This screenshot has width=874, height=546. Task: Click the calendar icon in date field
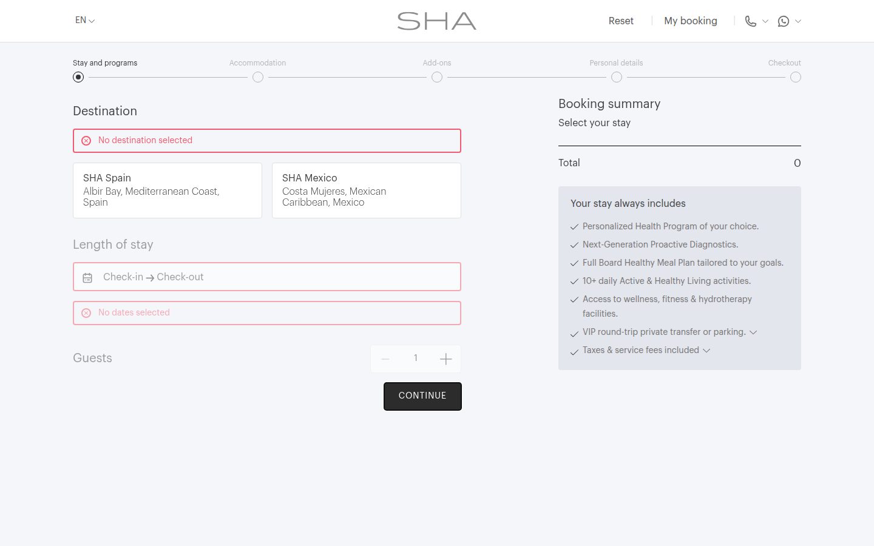click(87, 278)
